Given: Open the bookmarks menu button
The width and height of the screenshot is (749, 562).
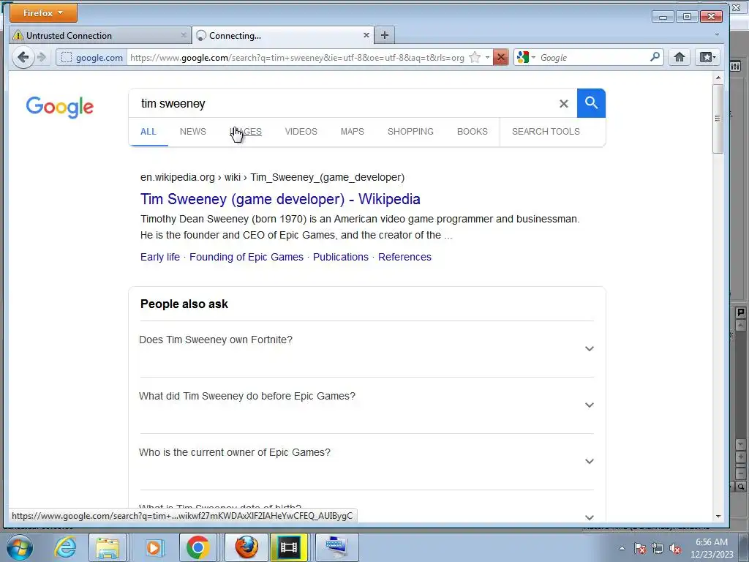Looking at the screenshot, I should pos(707,57).
